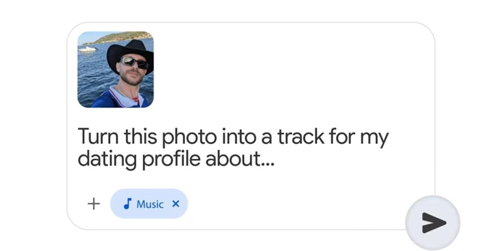
Task: Click the word "photo" in the prompt
Action: (189, 137)
